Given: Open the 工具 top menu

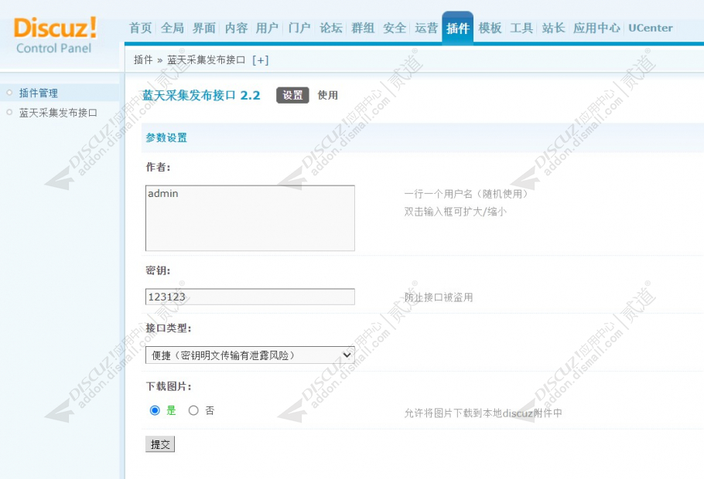Looking at the screenshot, I should click(x=521, y=28).
